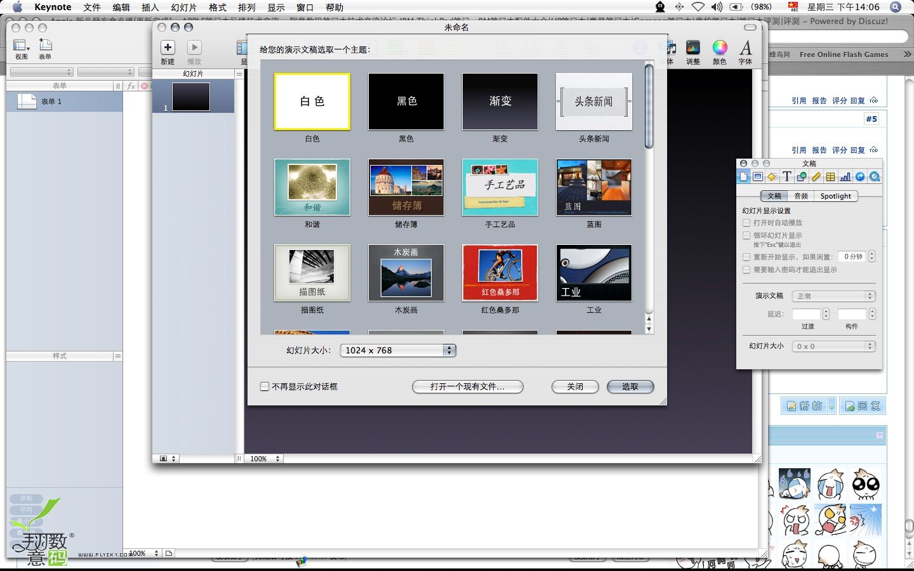Open first style dropdown in Numbers format bar

(x=42, y=72)
